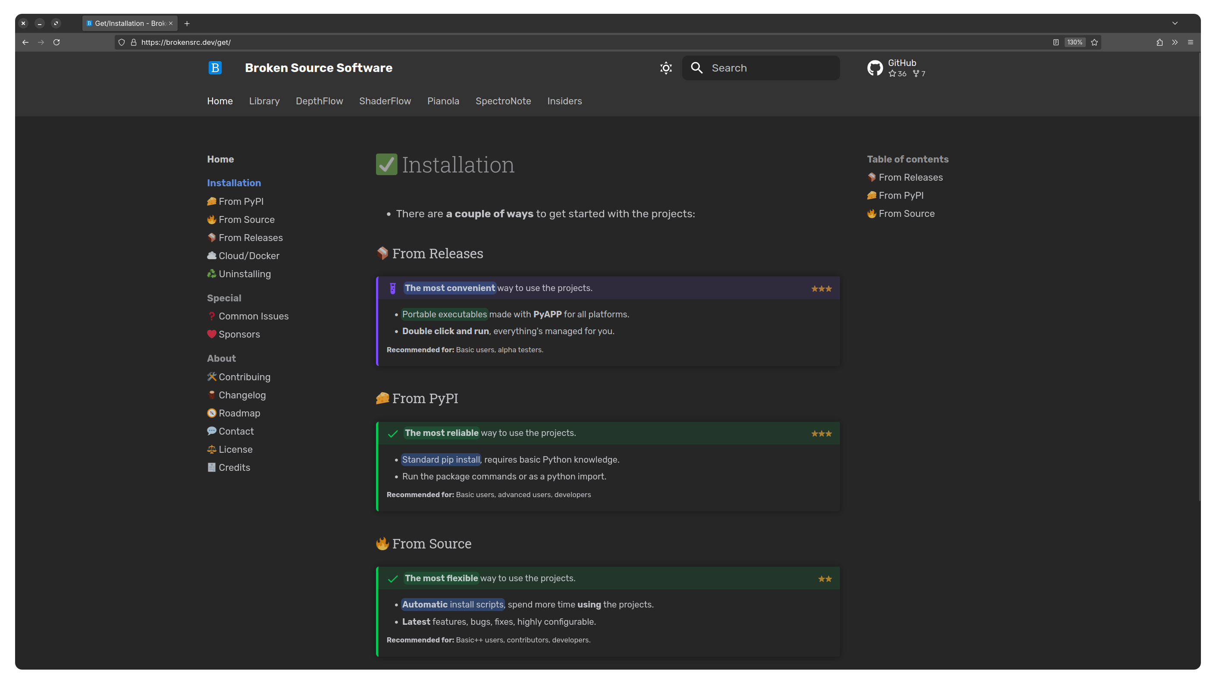Click the Home sidebar section title

pyautogui.click(x=220, y=159)
